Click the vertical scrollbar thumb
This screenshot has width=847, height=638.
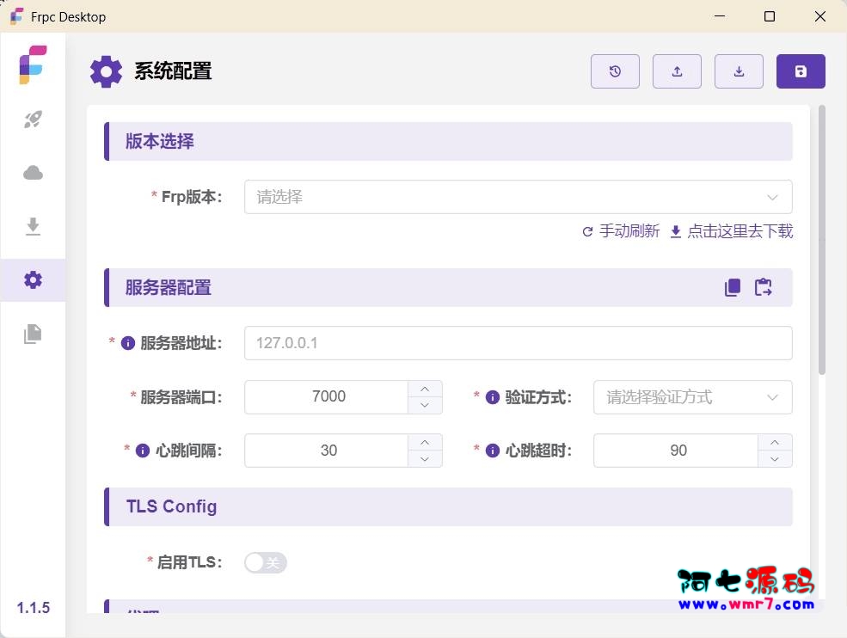tap(821, 240)
